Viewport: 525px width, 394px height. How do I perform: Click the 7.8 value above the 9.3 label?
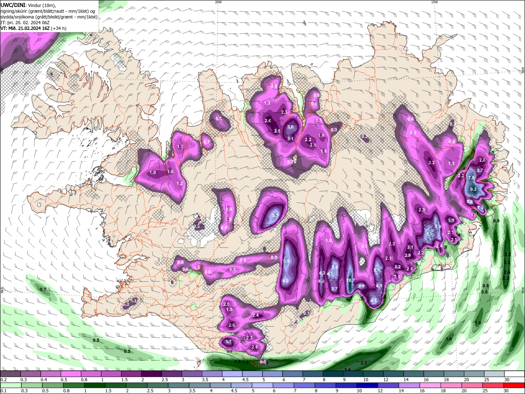click(471, 178)
